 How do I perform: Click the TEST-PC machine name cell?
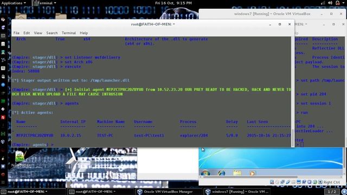[x=105, y=135]
